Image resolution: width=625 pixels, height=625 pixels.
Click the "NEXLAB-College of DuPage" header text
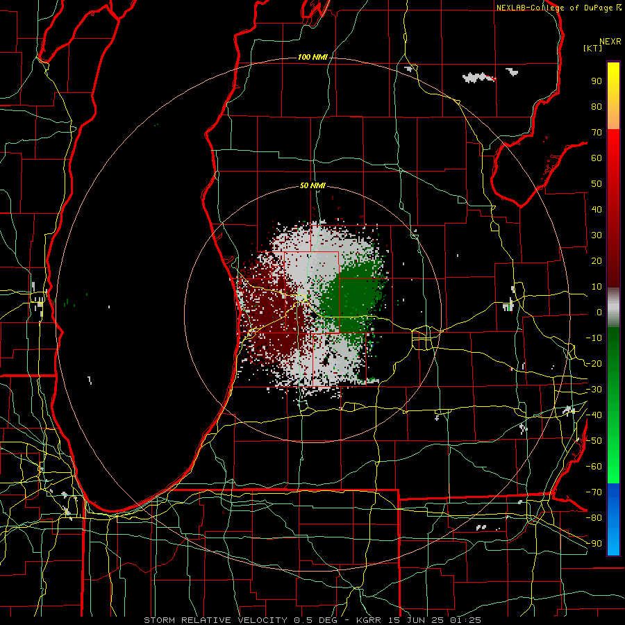(556, 8)
